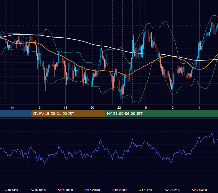The image size is (218, 193).
Task: Click the 5/16 18:00 label on oscillator axis
Action: tap(65, 190)
